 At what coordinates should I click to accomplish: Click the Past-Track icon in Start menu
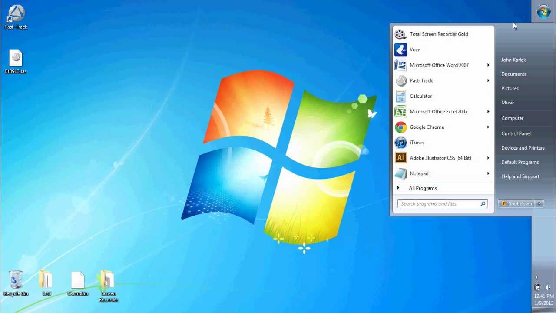point(400,81)
